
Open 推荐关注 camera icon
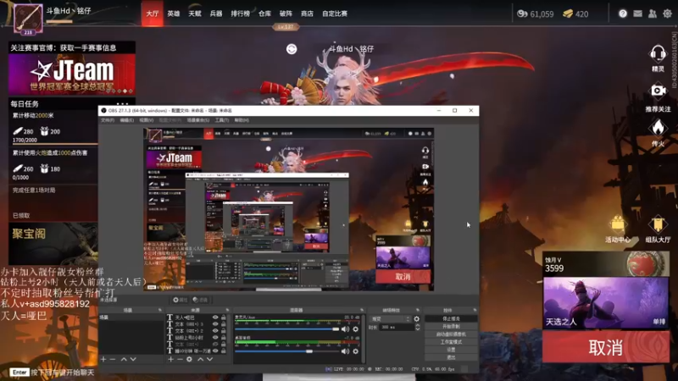tap(659, 91)
